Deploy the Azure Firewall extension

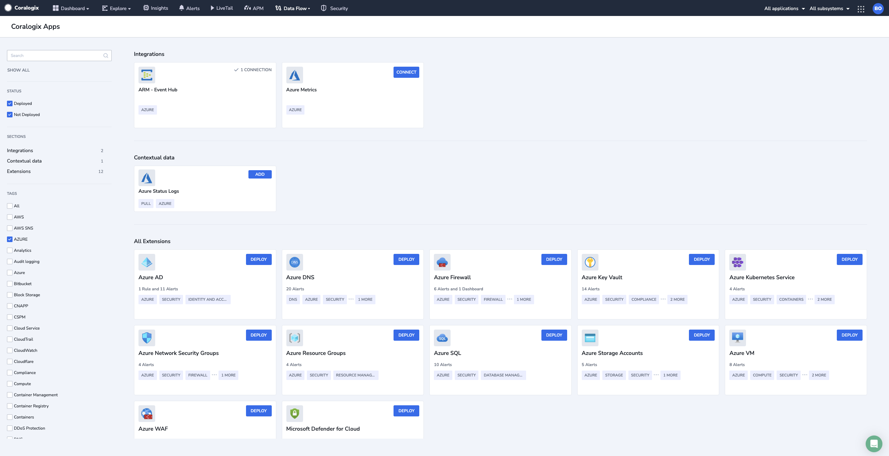click(x=554, y=259)
